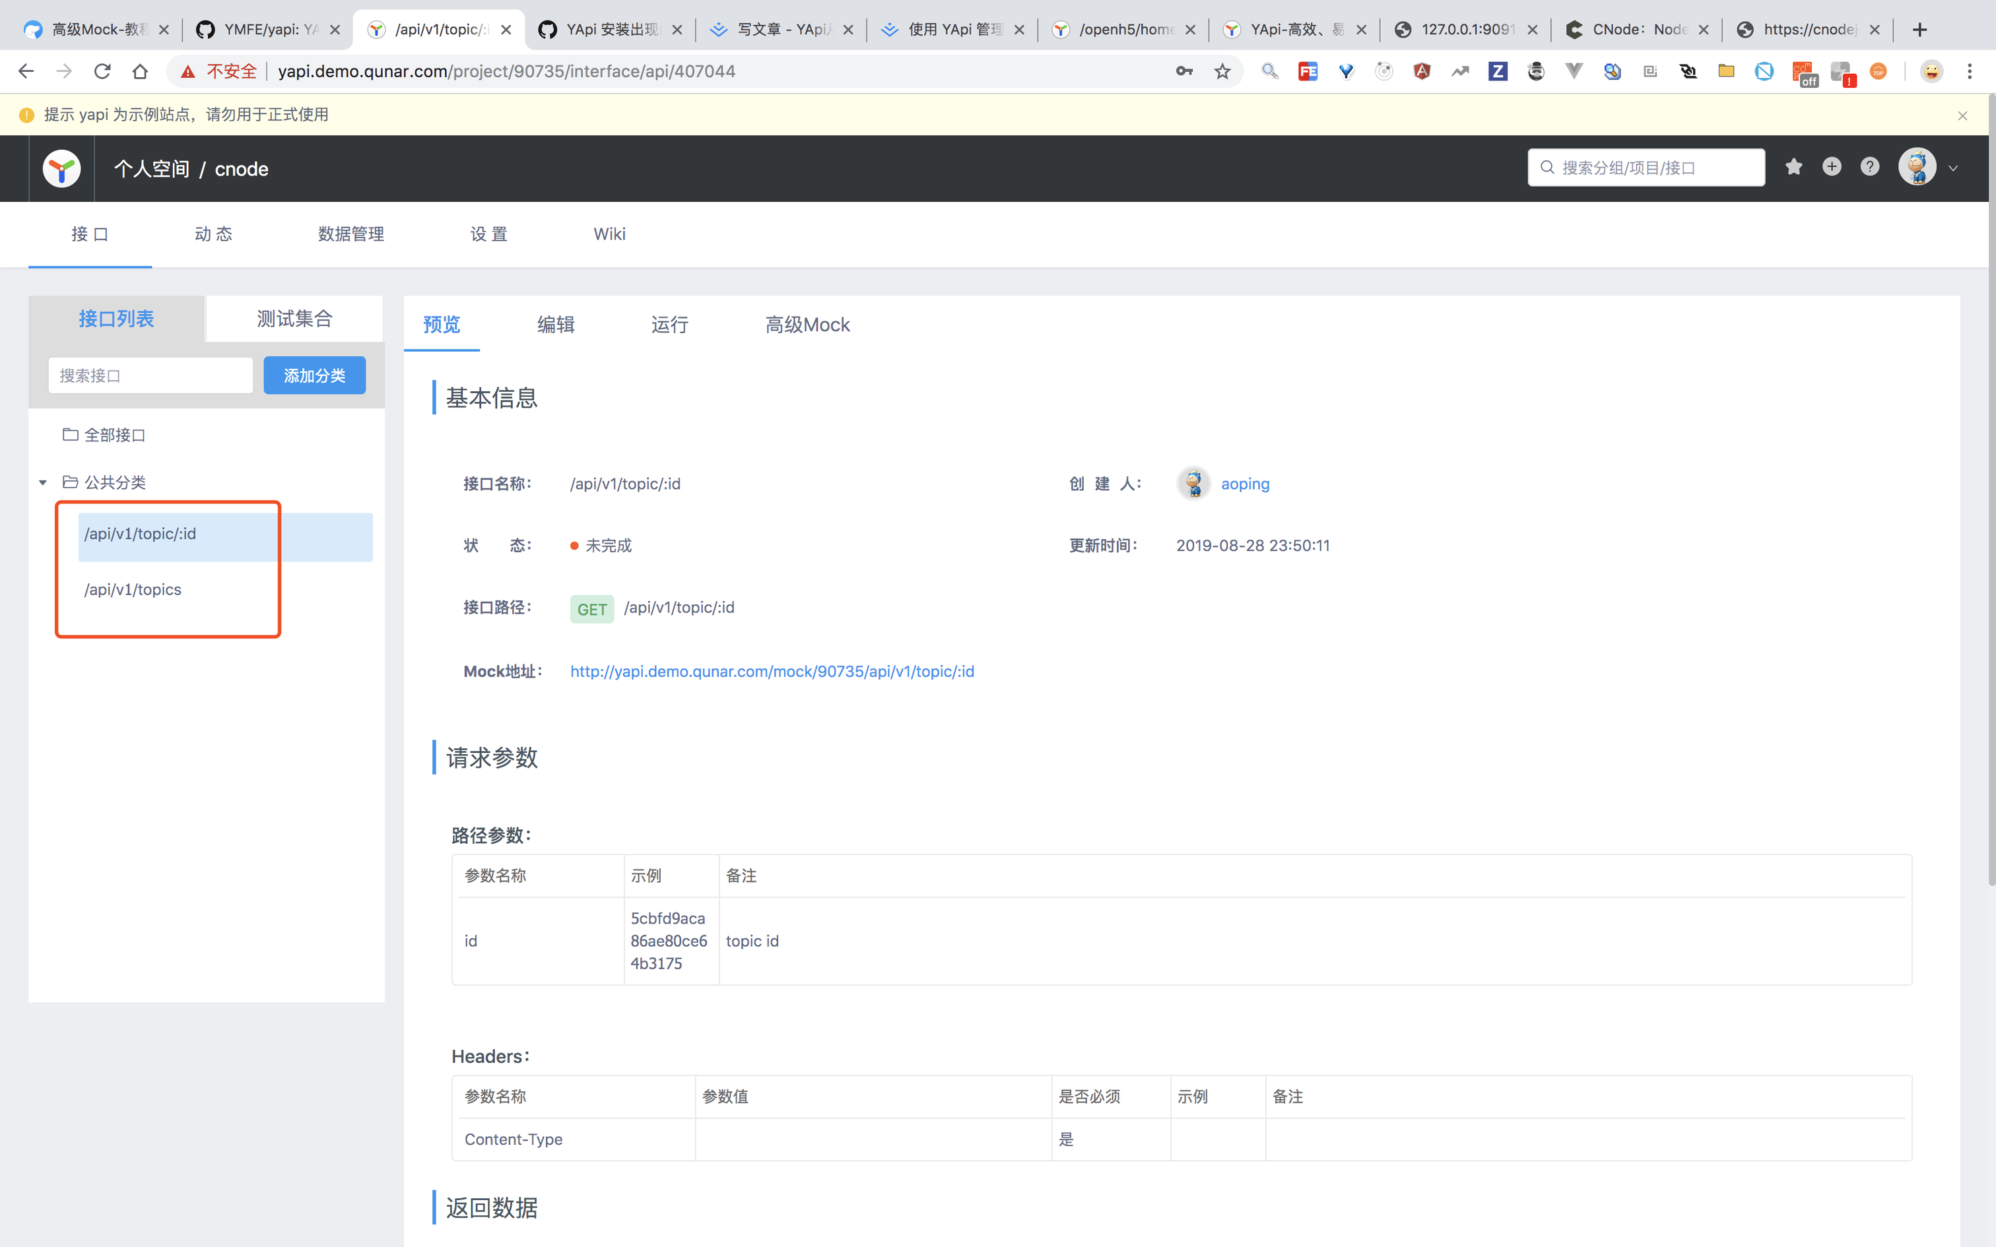
Task: Switch to CNode browser tab
Action: [1637, 30]
